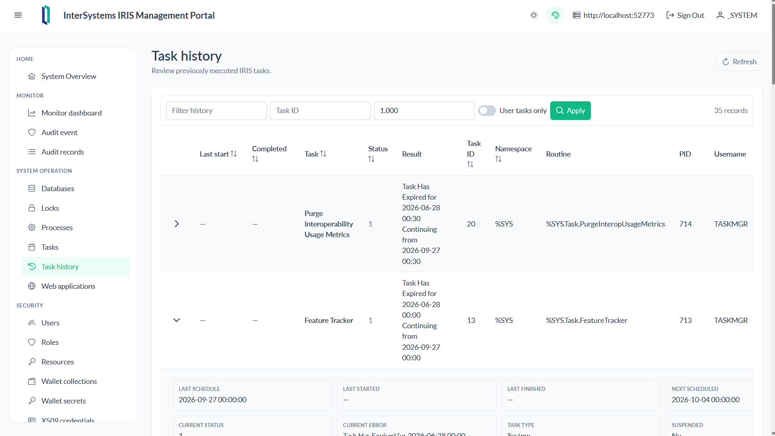Collapse the Feature Tracker row details
This screenshot has height=436, width=775.
tap(177, 320)
